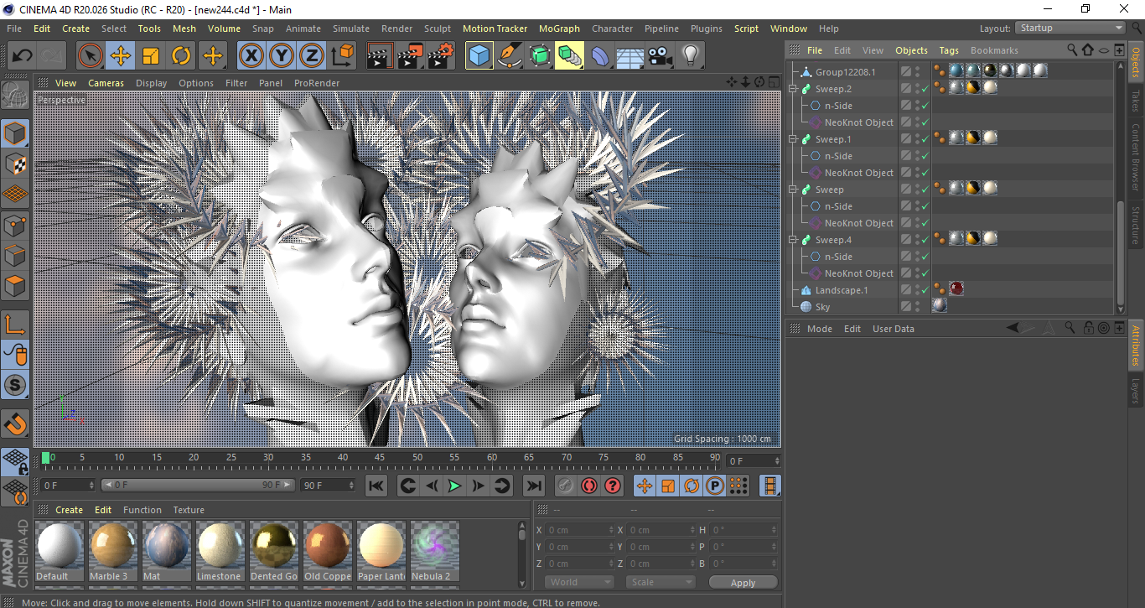Go to start of animation
This screenshot has height=608, width=1145.
(x=376, y=486)
